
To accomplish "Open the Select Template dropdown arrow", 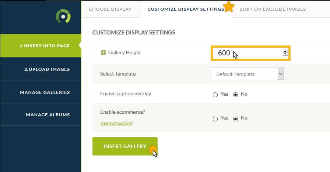I will coord(281,74).
